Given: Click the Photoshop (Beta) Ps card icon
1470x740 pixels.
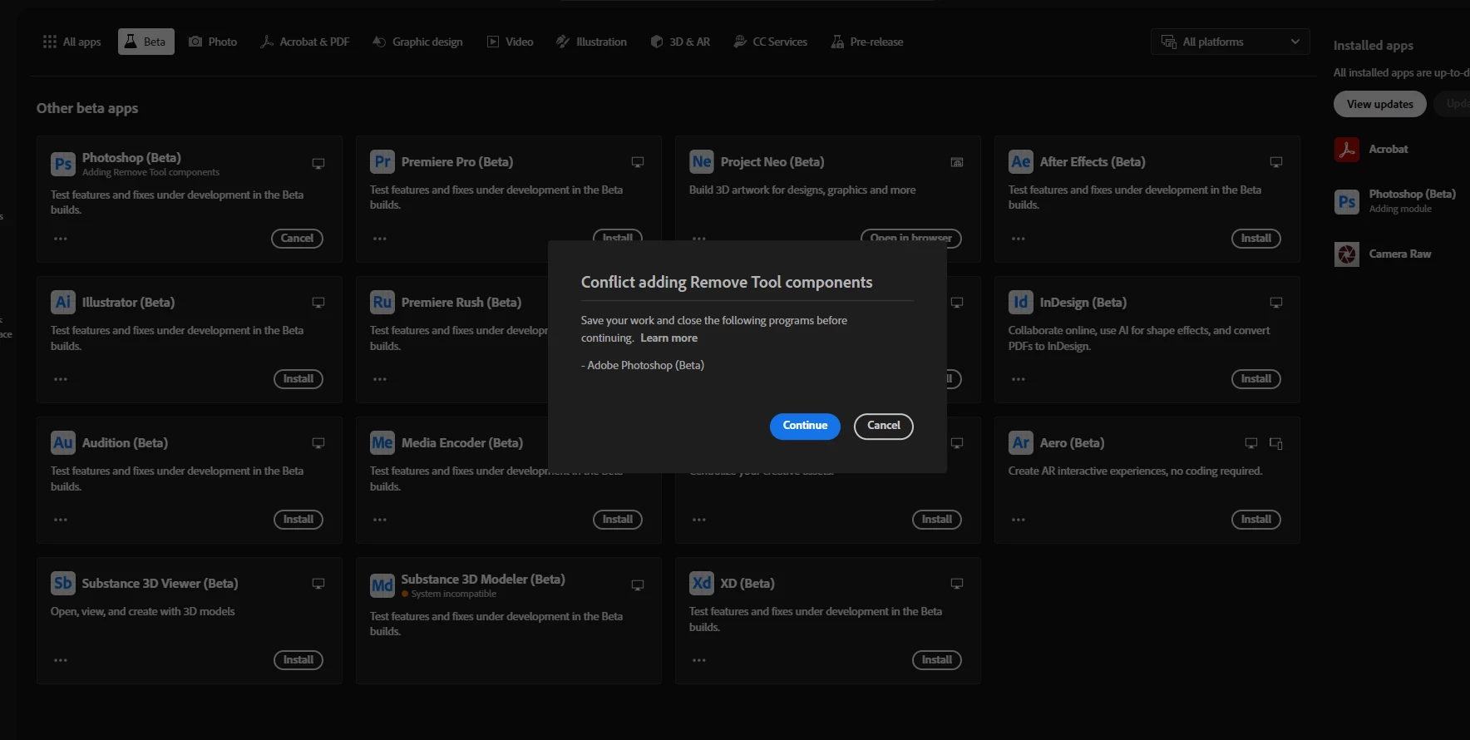Looking at the screenshot, I should pyautogui.click(x=63, y=164).
